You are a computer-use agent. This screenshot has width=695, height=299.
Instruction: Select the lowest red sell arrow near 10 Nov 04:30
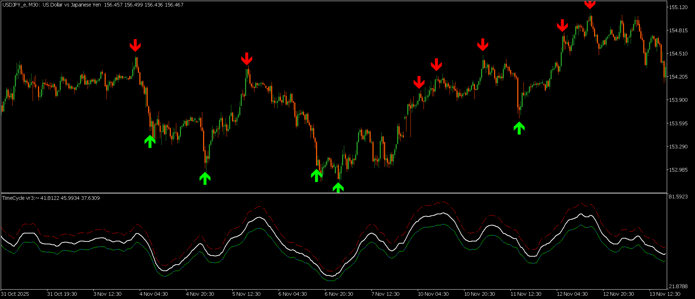coord(419,82)
